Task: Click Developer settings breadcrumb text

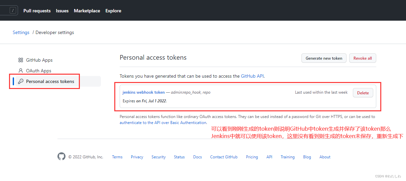Action: [55, 32]
